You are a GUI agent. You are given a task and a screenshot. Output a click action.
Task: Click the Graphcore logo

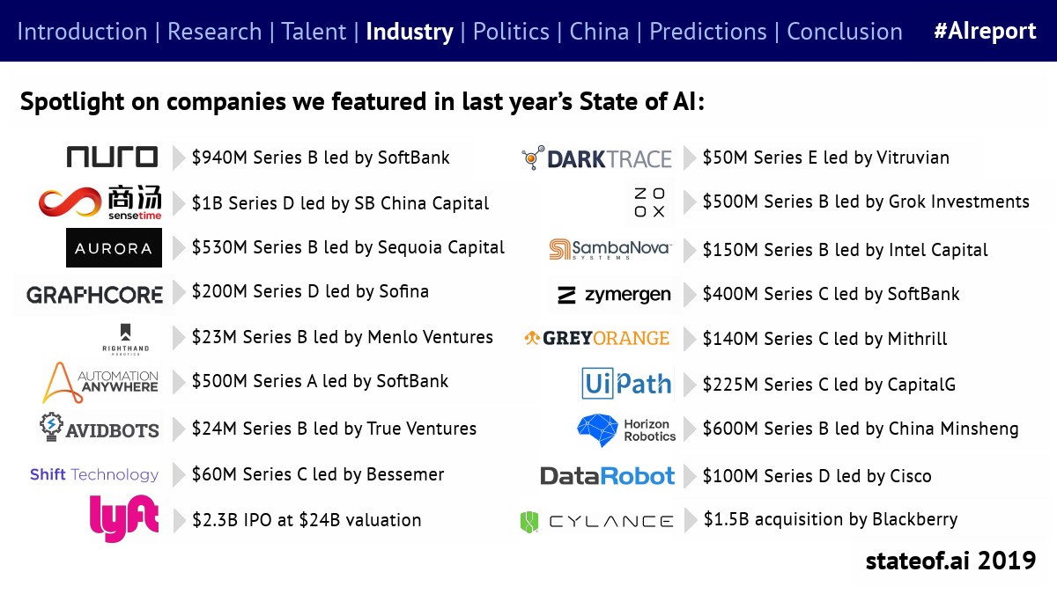click(x=94, y=295)
